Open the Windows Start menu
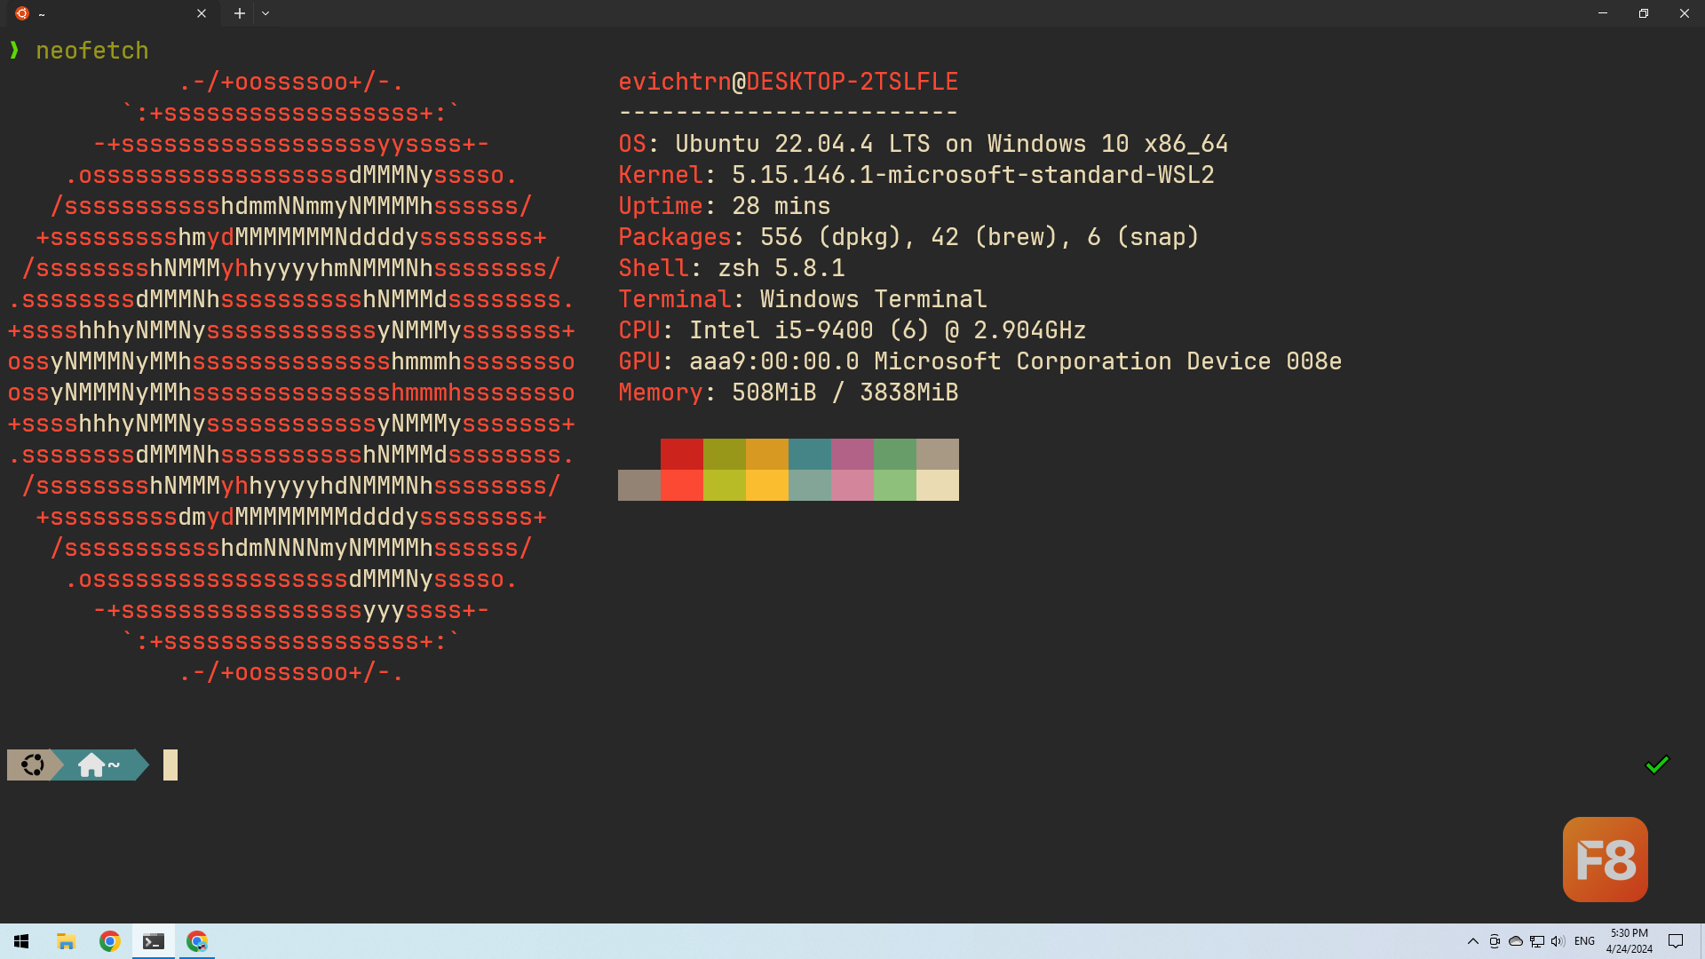 (21, 941)
